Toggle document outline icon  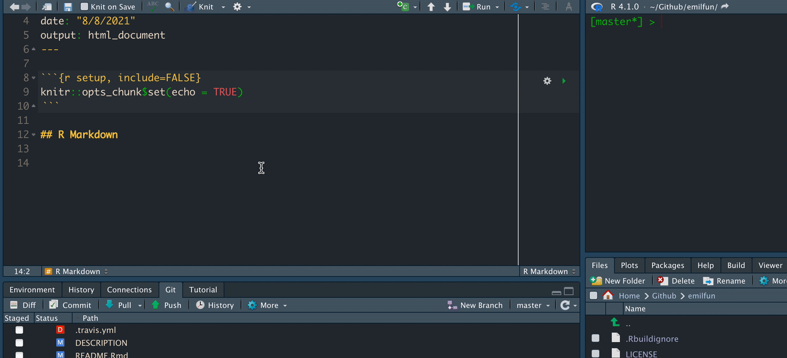click(546, 7)
